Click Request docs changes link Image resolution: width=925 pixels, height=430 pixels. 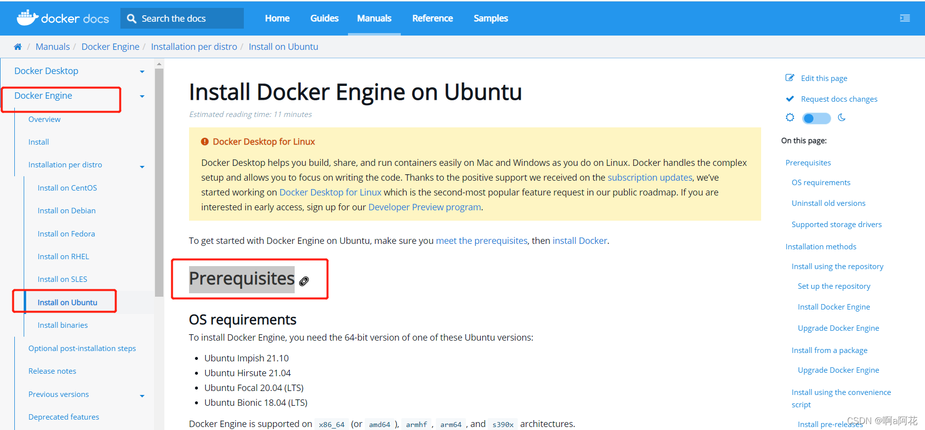click(839, 99)
